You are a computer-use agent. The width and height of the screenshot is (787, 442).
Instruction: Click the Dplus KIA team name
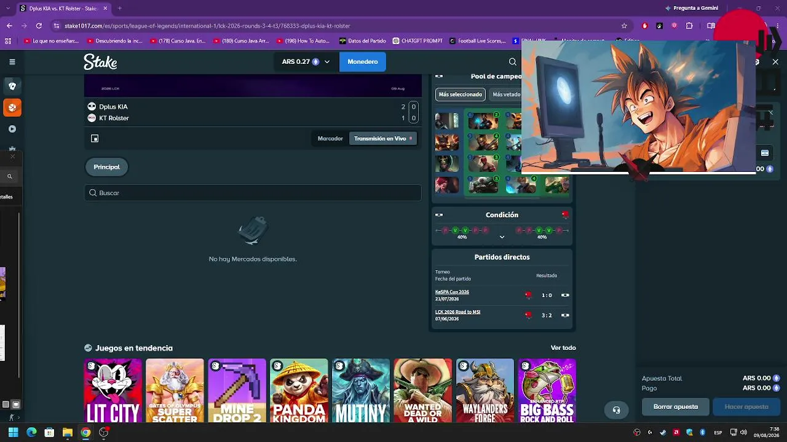tap(113, 107)
